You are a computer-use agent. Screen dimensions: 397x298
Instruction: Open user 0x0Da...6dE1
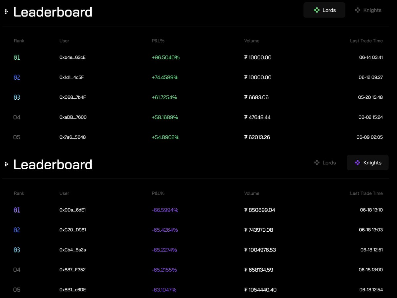pyautogui.click(x=73, y=210)
